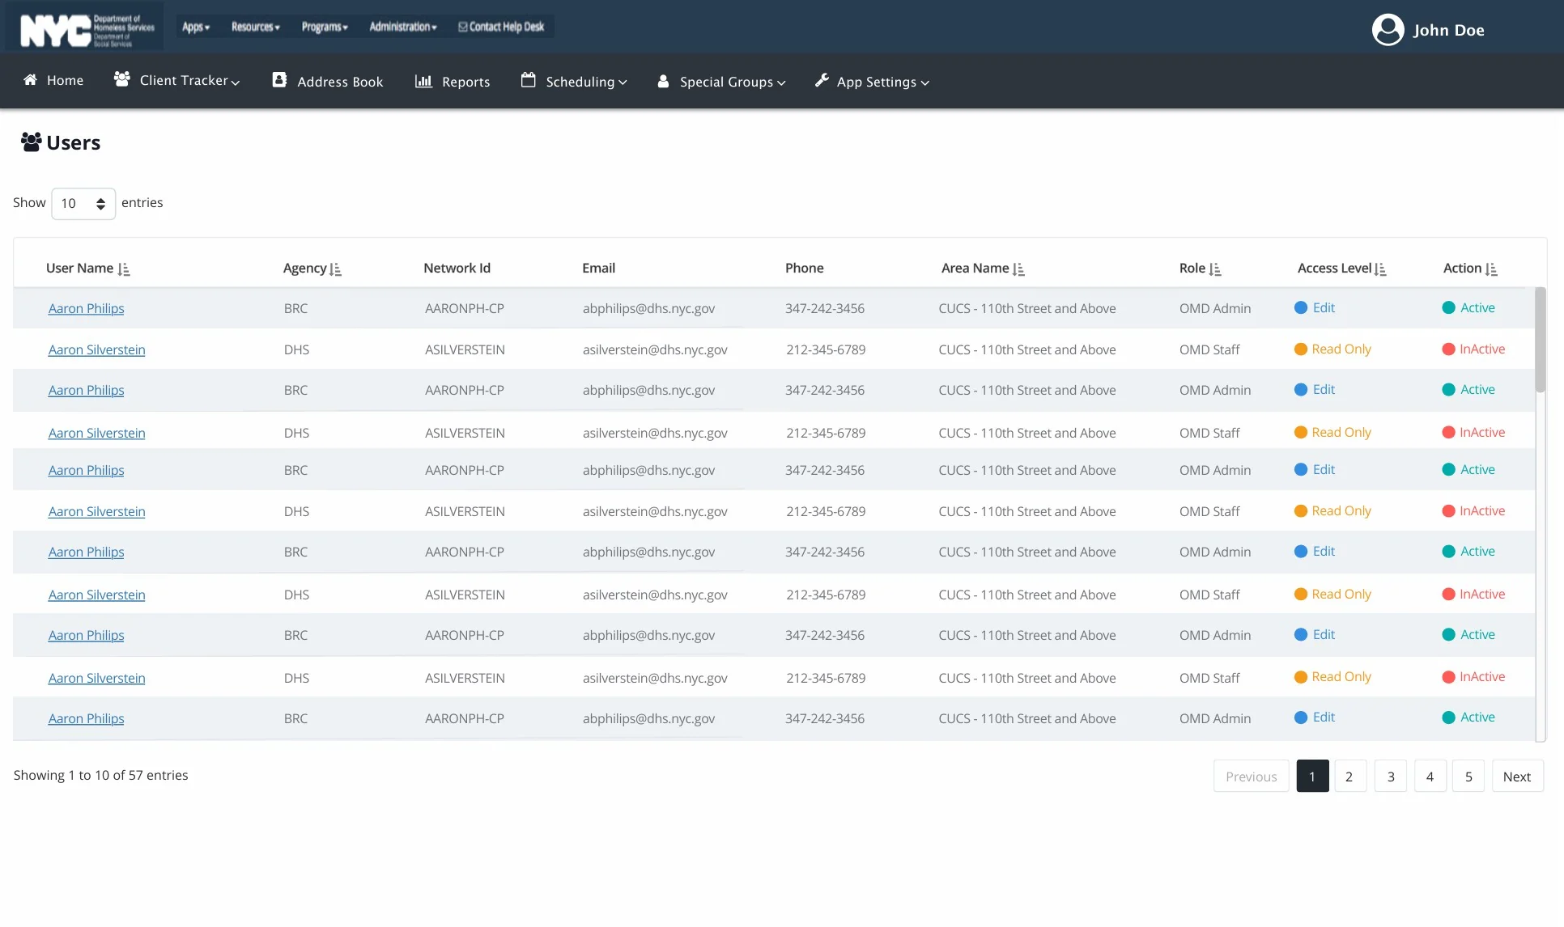Click the Special Groups person icon

coord(663,81)
